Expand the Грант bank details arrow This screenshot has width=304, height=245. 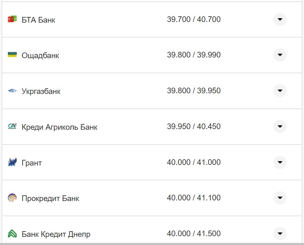tap(280, 162)
